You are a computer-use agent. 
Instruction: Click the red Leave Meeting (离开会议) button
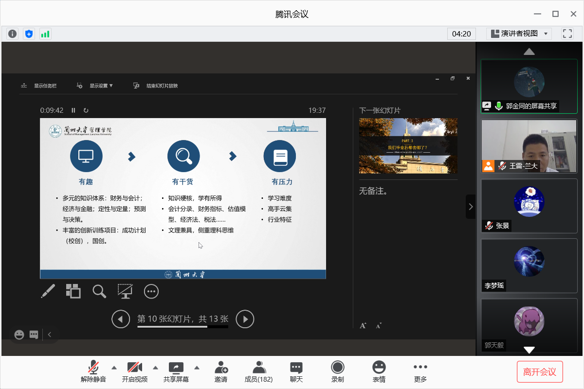coord(539,372)
